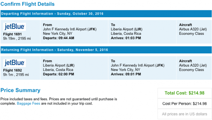The height and width of the screenshot is (120, 212).
Task: Click the Flight 1692 label
Action: click(12, 70)
